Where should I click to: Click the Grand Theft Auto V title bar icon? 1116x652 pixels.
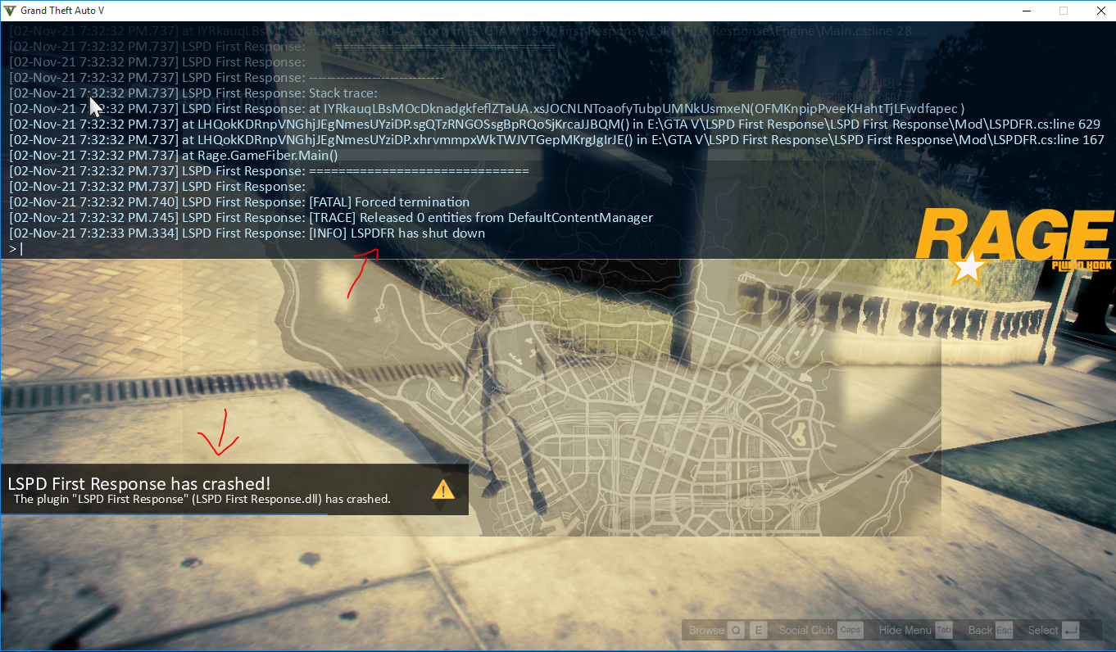10,11
